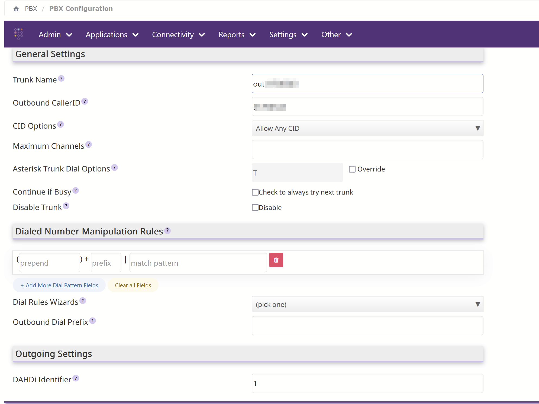Screen dimensions: 539x404
Task: Click Add More Dial Pattern Fields
Action: [59, 285]
